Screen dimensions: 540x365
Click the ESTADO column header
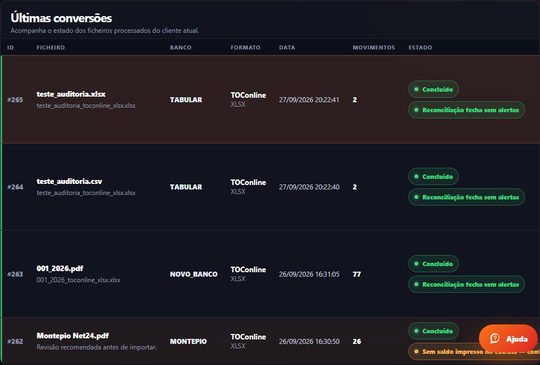(x=420, y=48)
